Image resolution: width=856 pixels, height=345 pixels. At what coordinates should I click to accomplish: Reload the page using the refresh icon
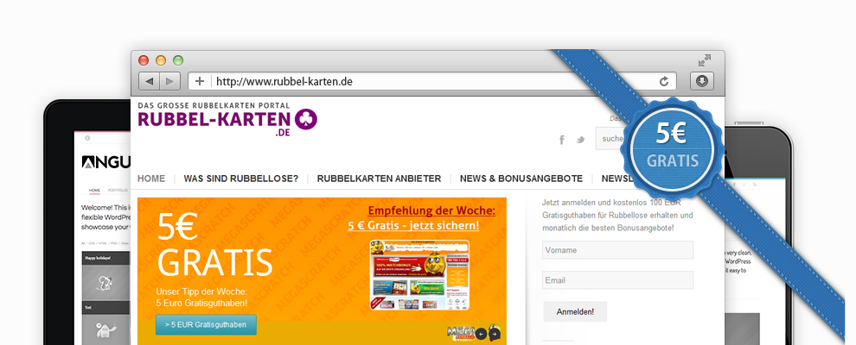[664, 82]
